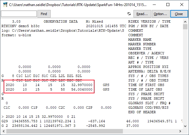Screen dimensions: 189x135
Task: Click the reload icon beside Read
Action: [129, 14]
